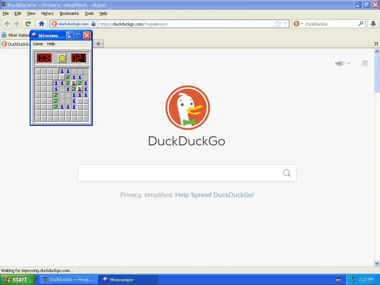Restart Minesweeper with the smiley face button

(62, 58)
